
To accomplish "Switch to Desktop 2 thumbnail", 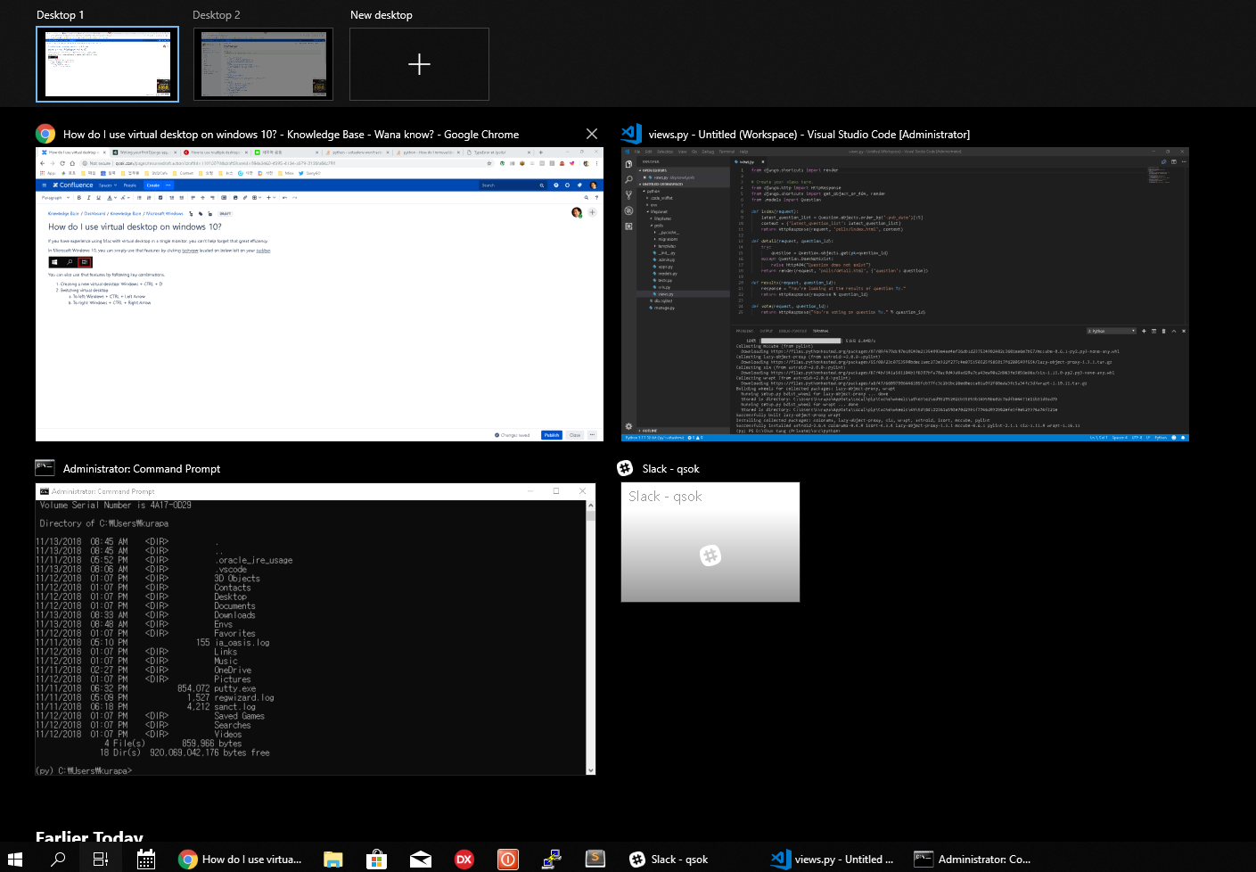I will pyautogui.click(x=263, y=64).
